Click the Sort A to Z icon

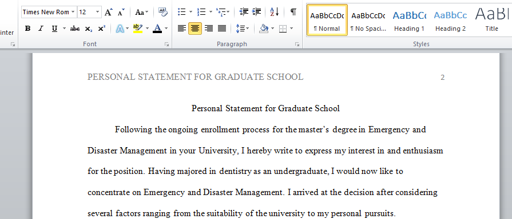[x=274, y=13]
